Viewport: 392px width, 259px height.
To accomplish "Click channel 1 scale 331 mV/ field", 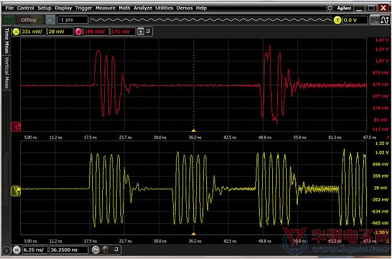I will 33,32.
